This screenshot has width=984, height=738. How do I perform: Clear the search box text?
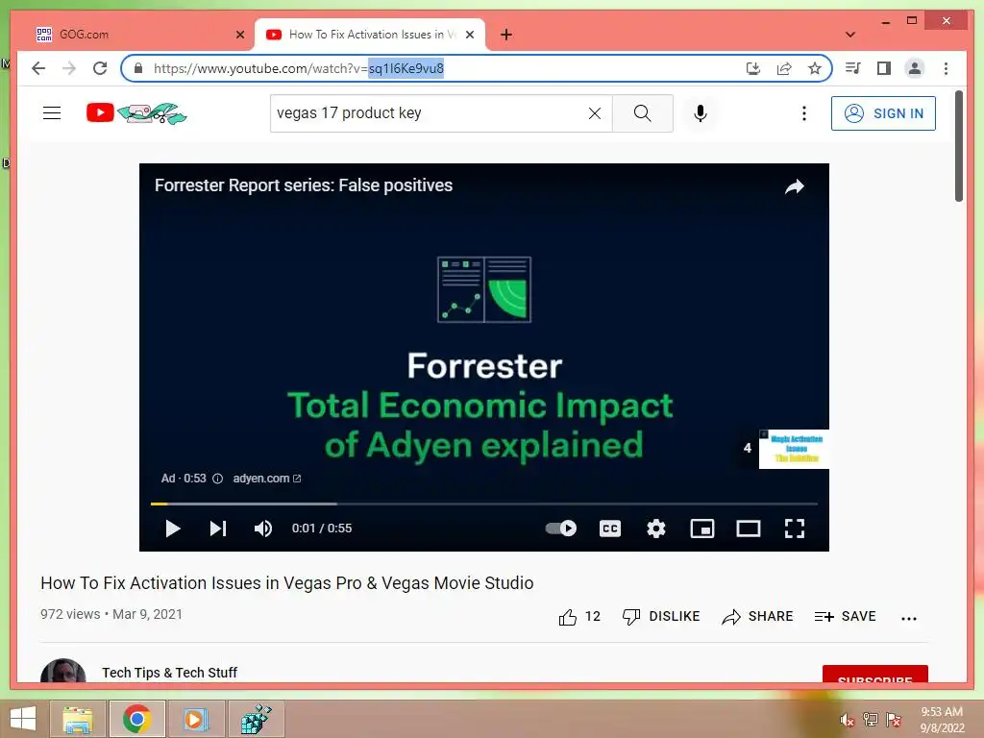point(594,113)
